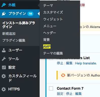Open プラグイン menu item
Image resolution: width=100 pixels, height=97 pixels.
(17, 14)
